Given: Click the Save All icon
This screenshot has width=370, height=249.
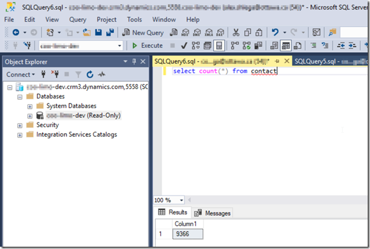Looking at the screenshot, I should 110,32.
